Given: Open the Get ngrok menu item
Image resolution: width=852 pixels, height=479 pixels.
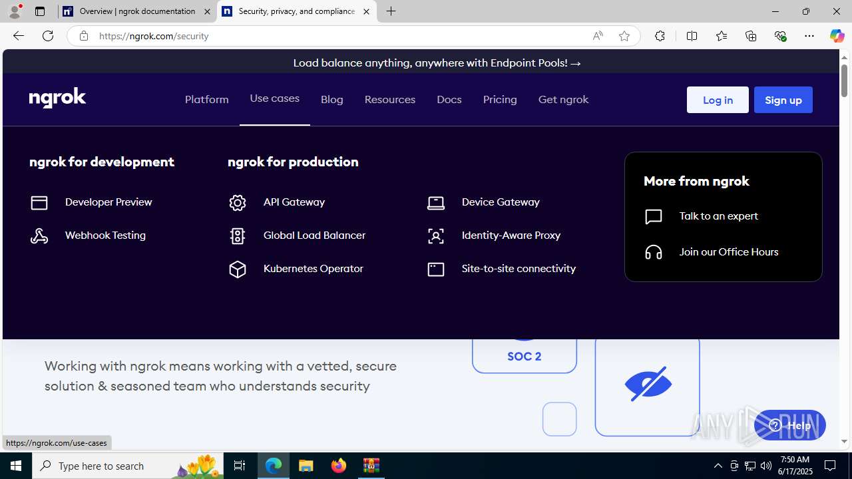Looking at the screenshot, I should point(564,100).
